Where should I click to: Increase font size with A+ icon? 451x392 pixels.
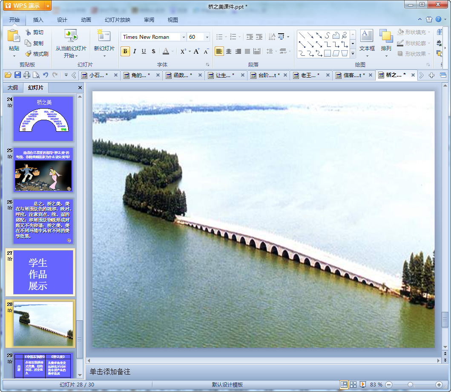(196, 51)
